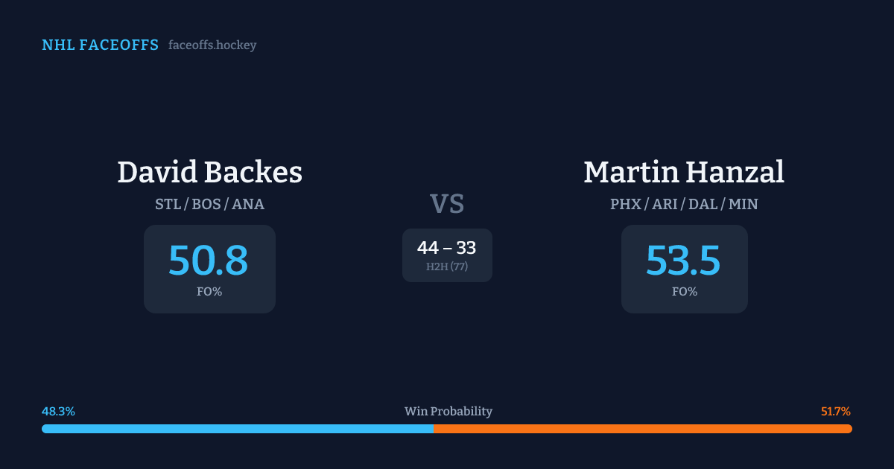Click the orange segment of probability bar
Image resolution: width=894 pixels, height=469 pixels.
[x=642, y=429]
